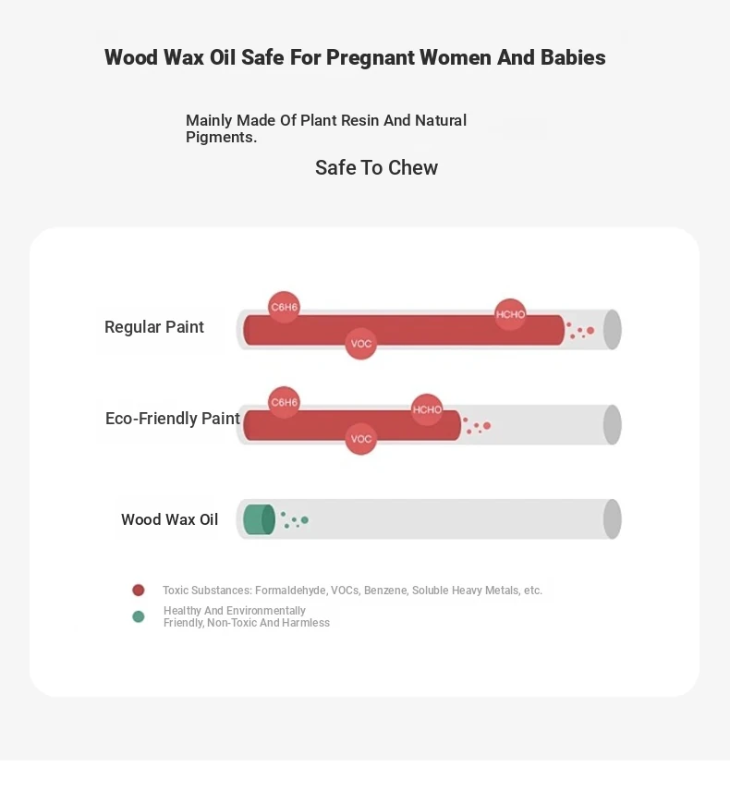Select the VOC badge under Eco-Friendly Paint bar
The image size is (730, 792).
point(361,439)
